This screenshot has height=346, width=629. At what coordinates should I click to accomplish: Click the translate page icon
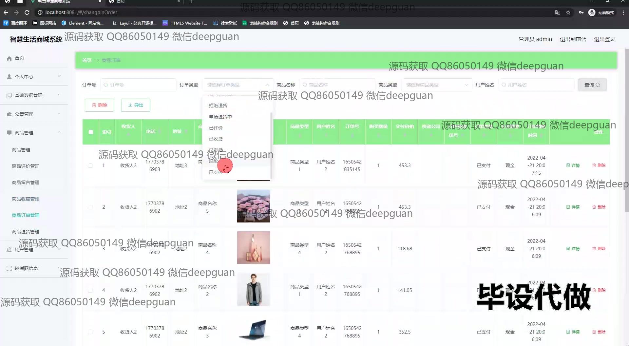pos(557,12)
